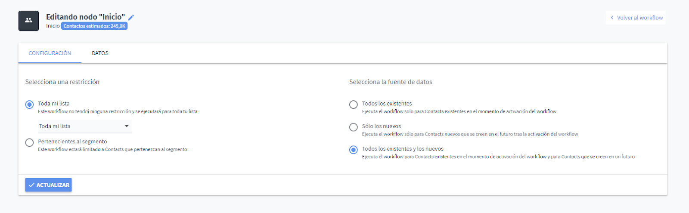Click the "Selecciona una restricción" heading
689x213 pixels.
[x=62, y=82]
